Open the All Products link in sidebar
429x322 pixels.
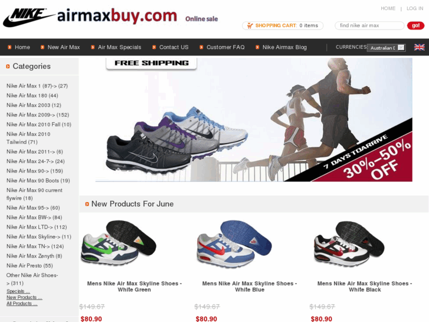[22, 303]
